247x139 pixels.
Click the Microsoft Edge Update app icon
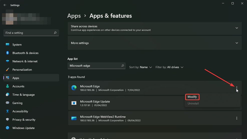pos(74,103)
